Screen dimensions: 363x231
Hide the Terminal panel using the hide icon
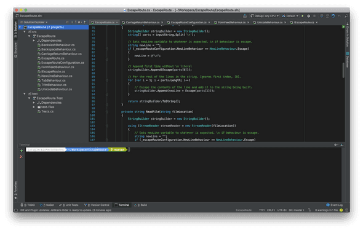coord(341,145)
